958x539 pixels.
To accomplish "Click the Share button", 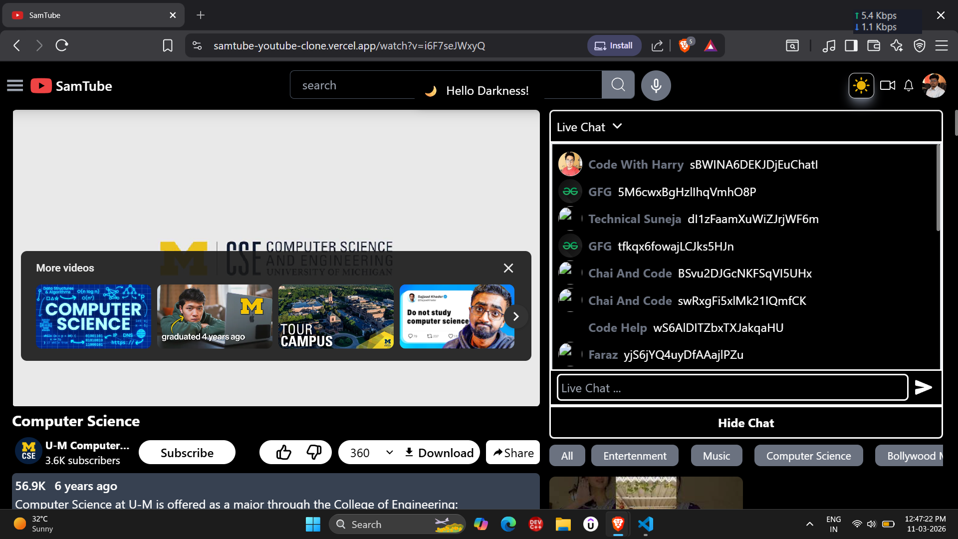I will (x=513, y=453).
